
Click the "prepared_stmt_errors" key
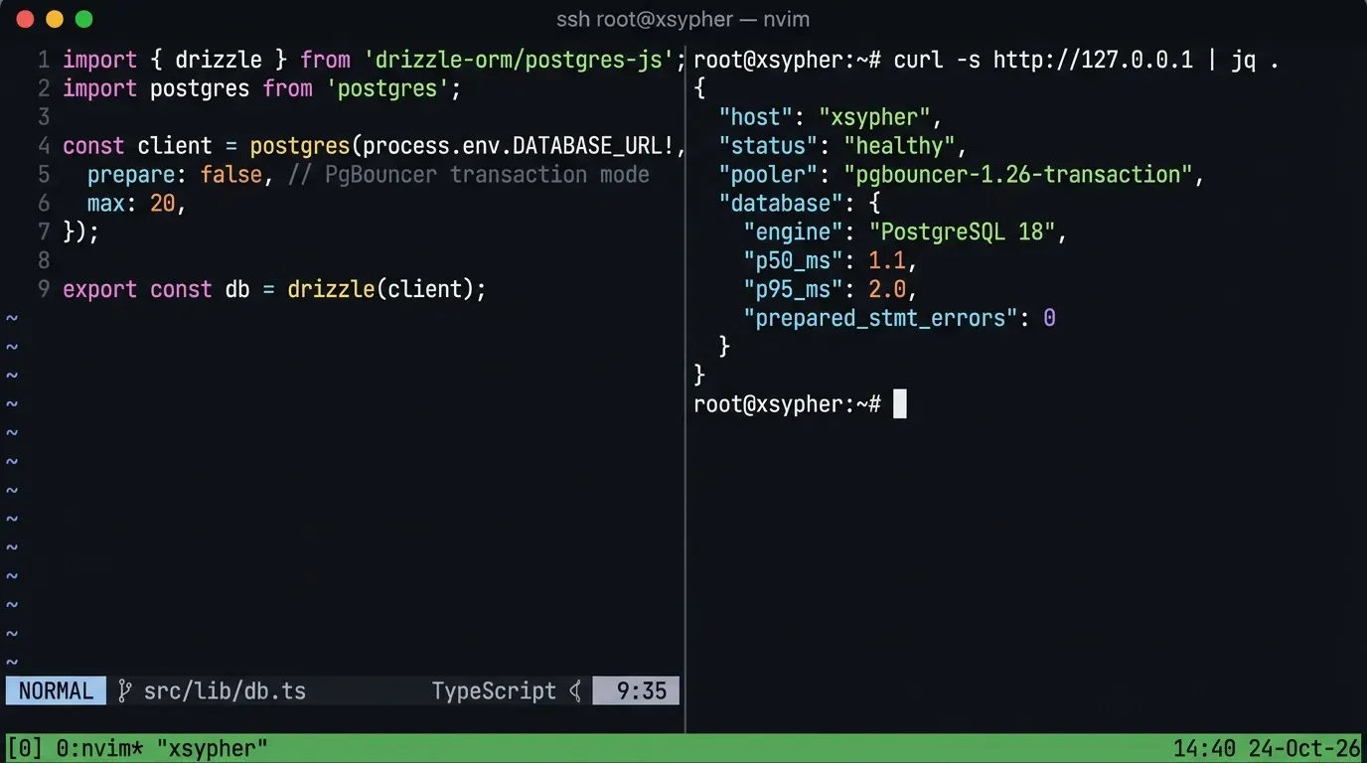(x=881, y=318)
